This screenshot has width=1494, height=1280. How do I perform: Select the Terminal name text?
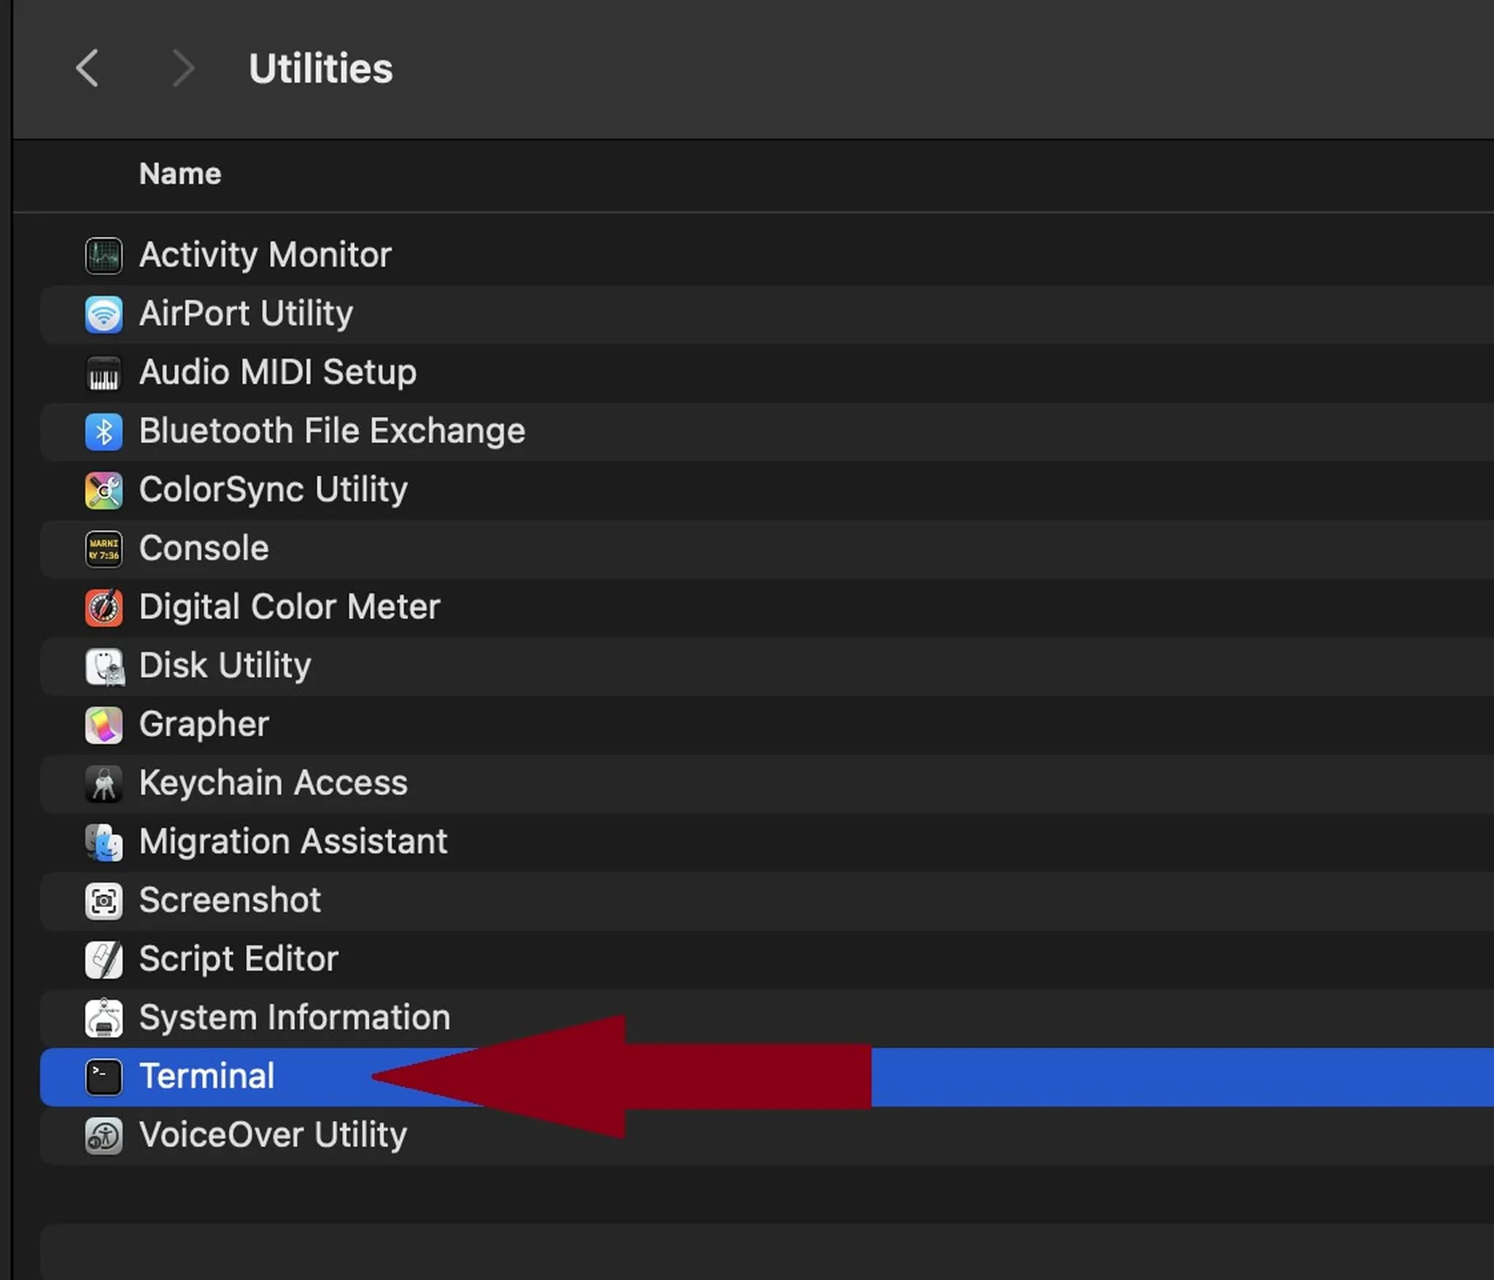click(207, 1076)
